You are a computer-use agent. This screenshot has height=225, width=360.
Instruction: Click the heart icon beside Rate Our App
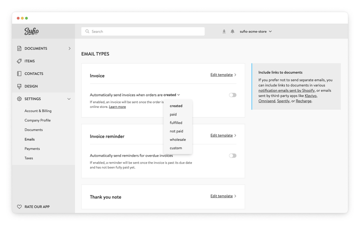point(19,206)
